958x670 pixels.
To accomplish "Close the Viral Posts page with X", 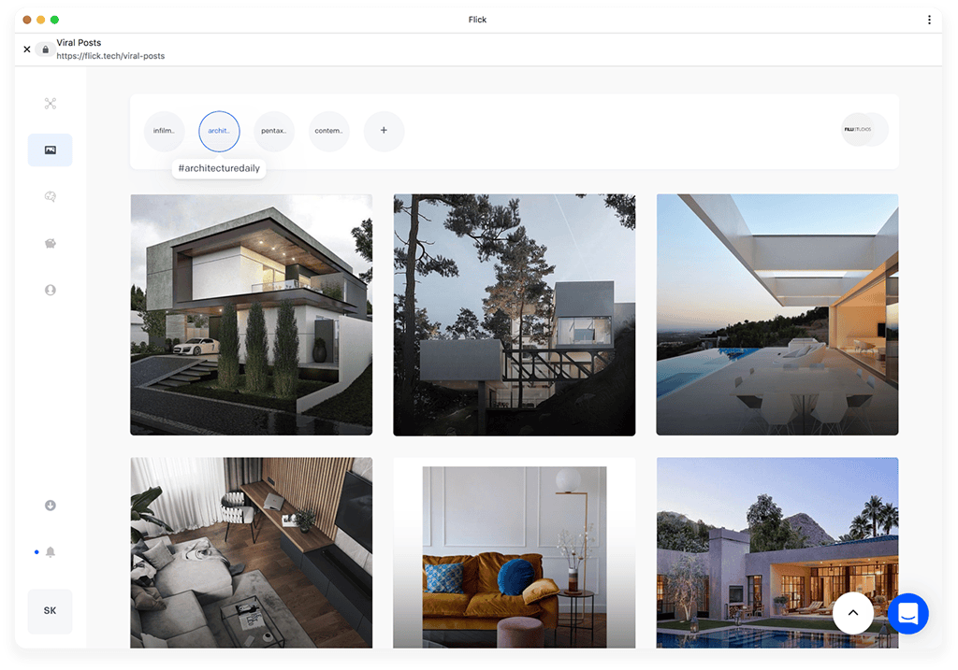I will click(x=27, y=50).
